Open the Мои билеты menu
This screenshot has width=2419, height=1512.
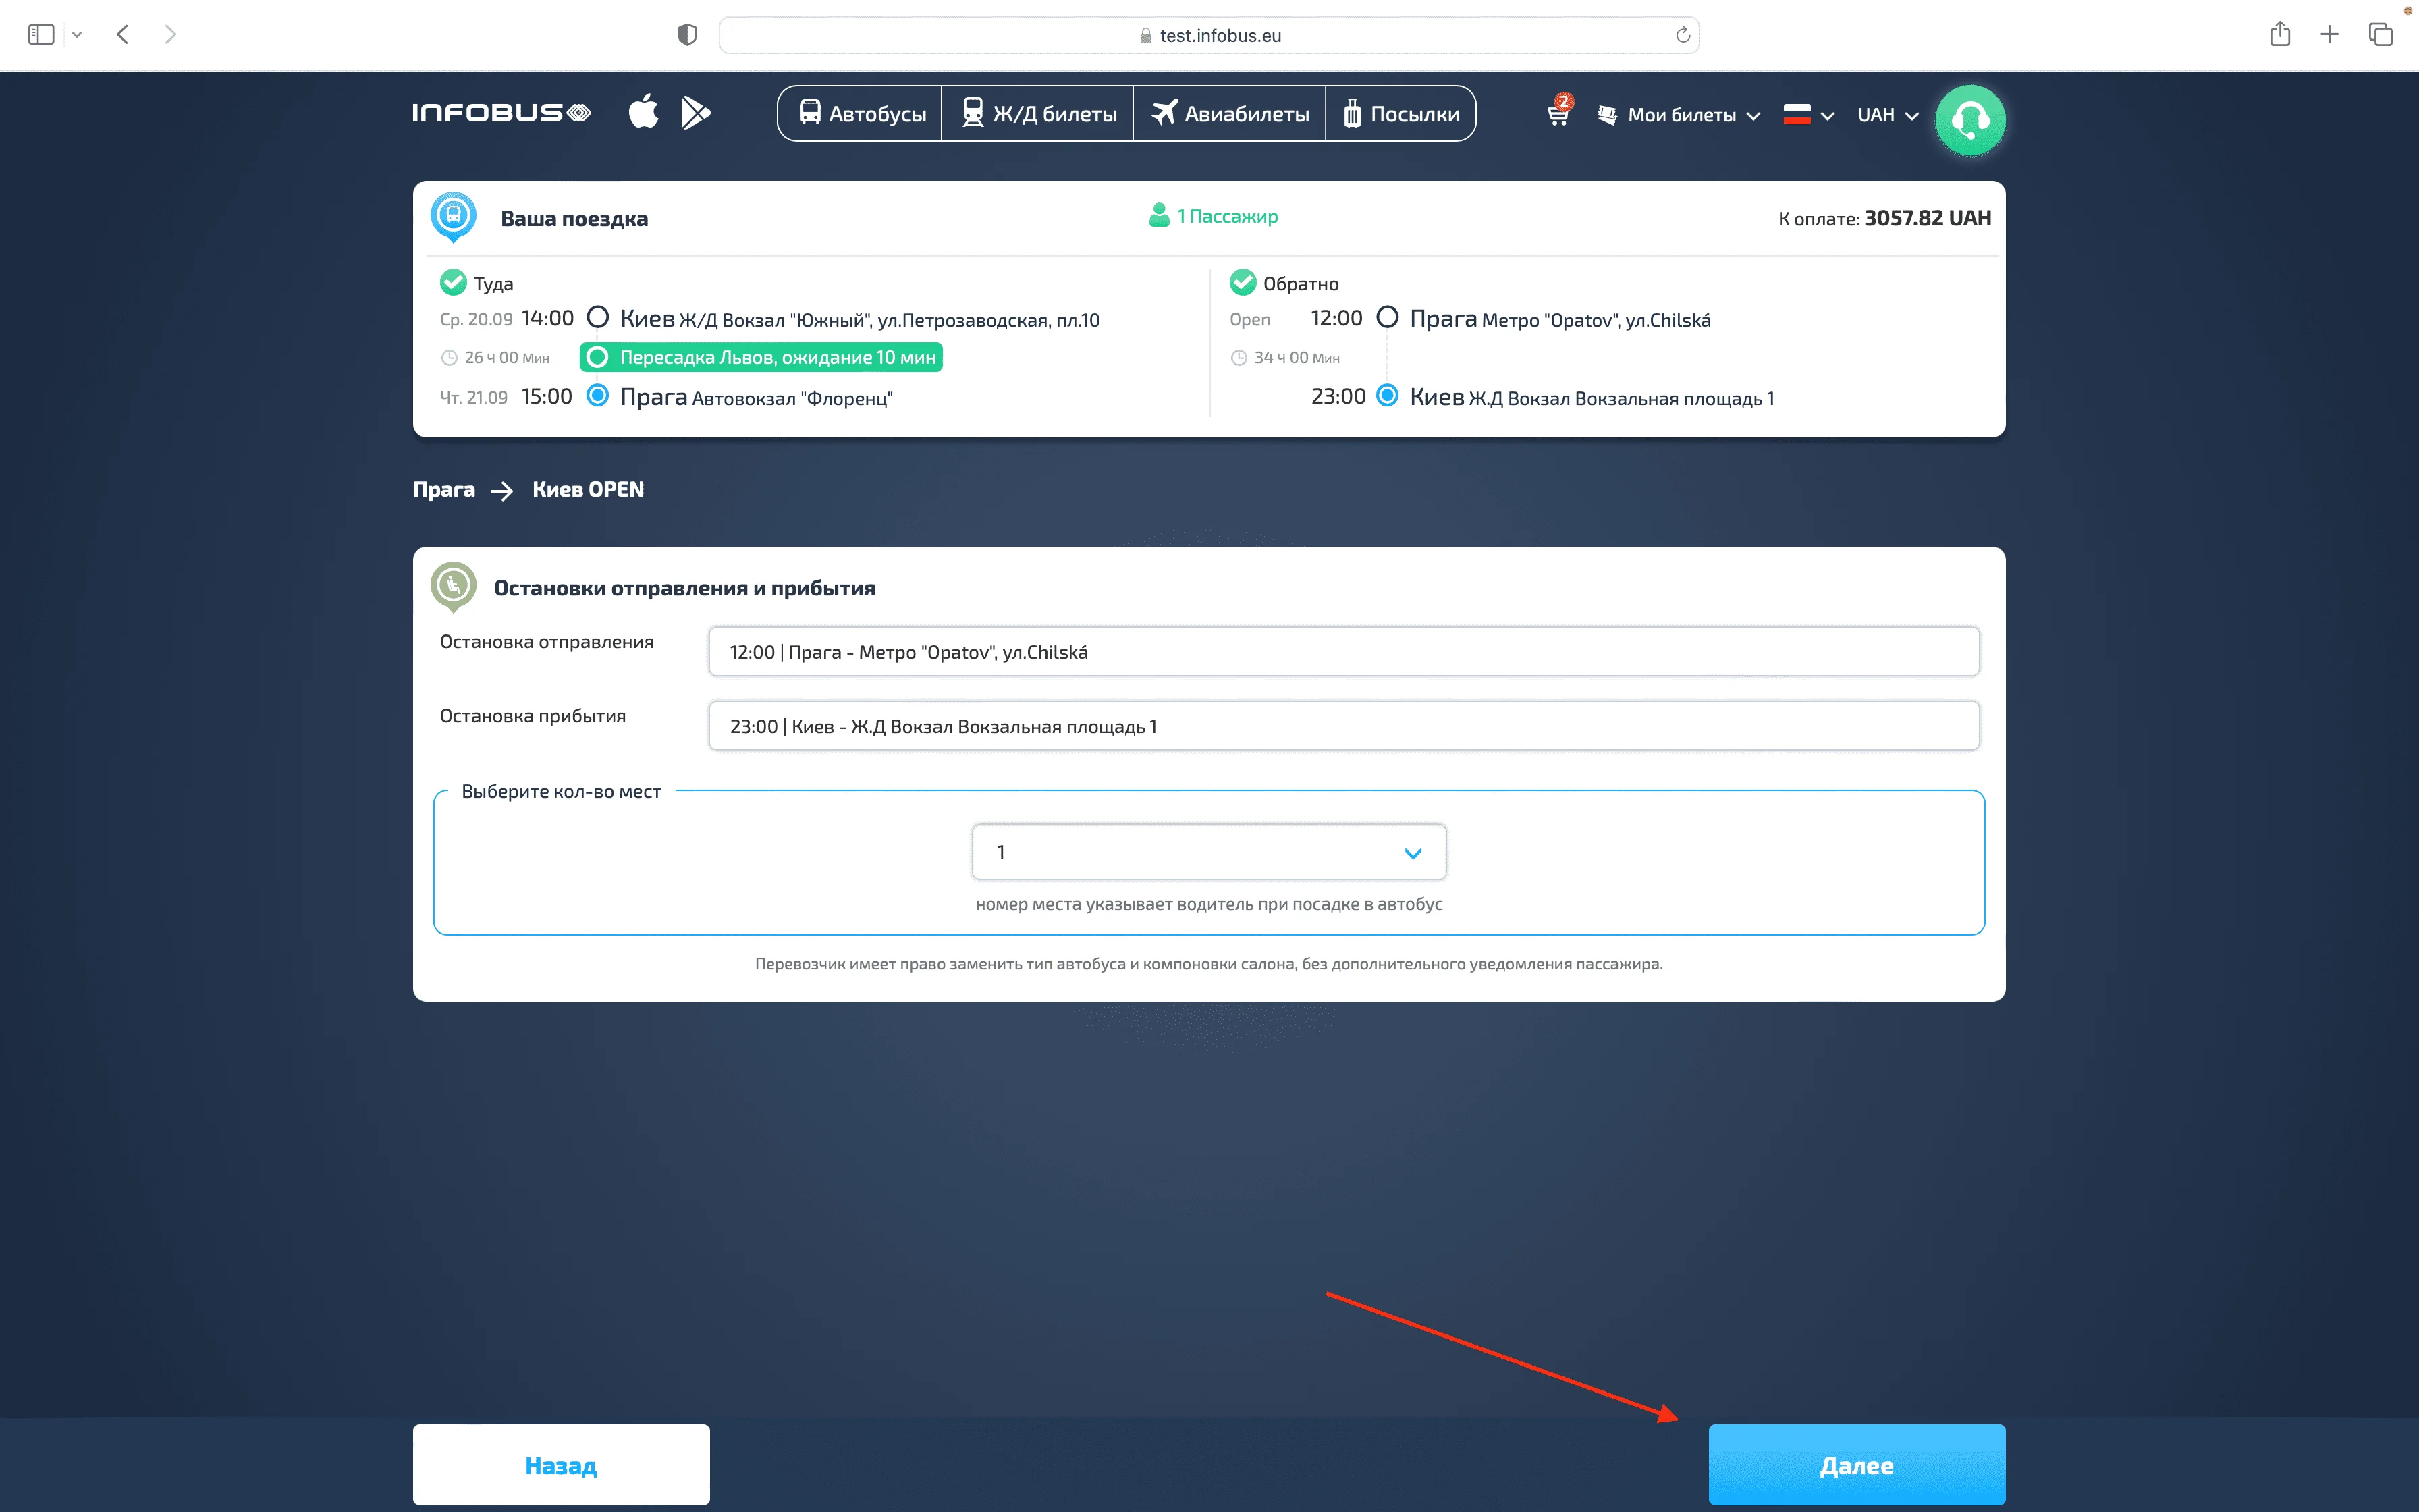(x=1679, y=115)
